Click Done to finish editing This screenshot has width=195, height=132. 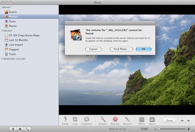(x=169, y=121)
